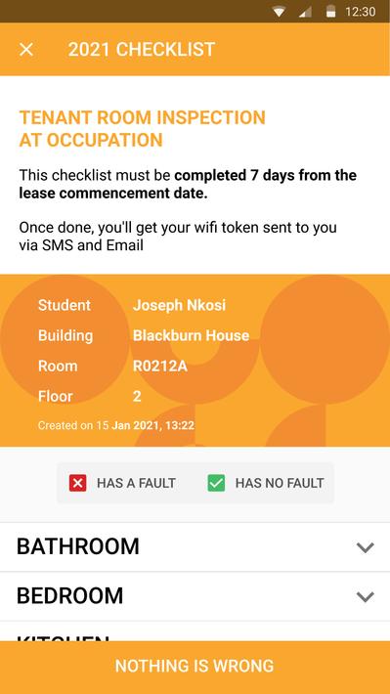Close the 2021 Checklist screen
Viewport: 390px width, 694px height.
(26, 49)
